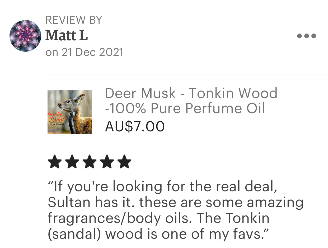The image size is (328, 248).
Task: Select the first rating star
Action: click(x=55, y=162)
